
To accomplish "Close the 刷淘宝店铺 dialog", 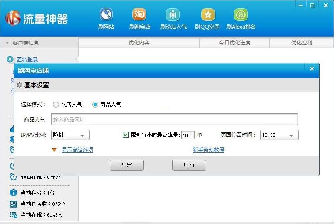I will point(312,68).
